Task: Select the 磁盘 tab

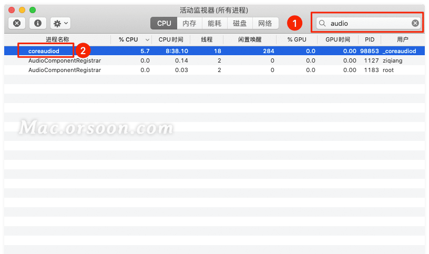Action: click(x=240, y=23)
